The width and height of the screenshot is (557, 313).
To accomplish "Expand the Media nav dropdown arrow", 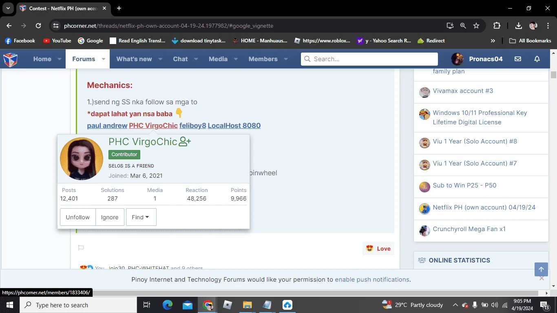I will tap(236, 59).
